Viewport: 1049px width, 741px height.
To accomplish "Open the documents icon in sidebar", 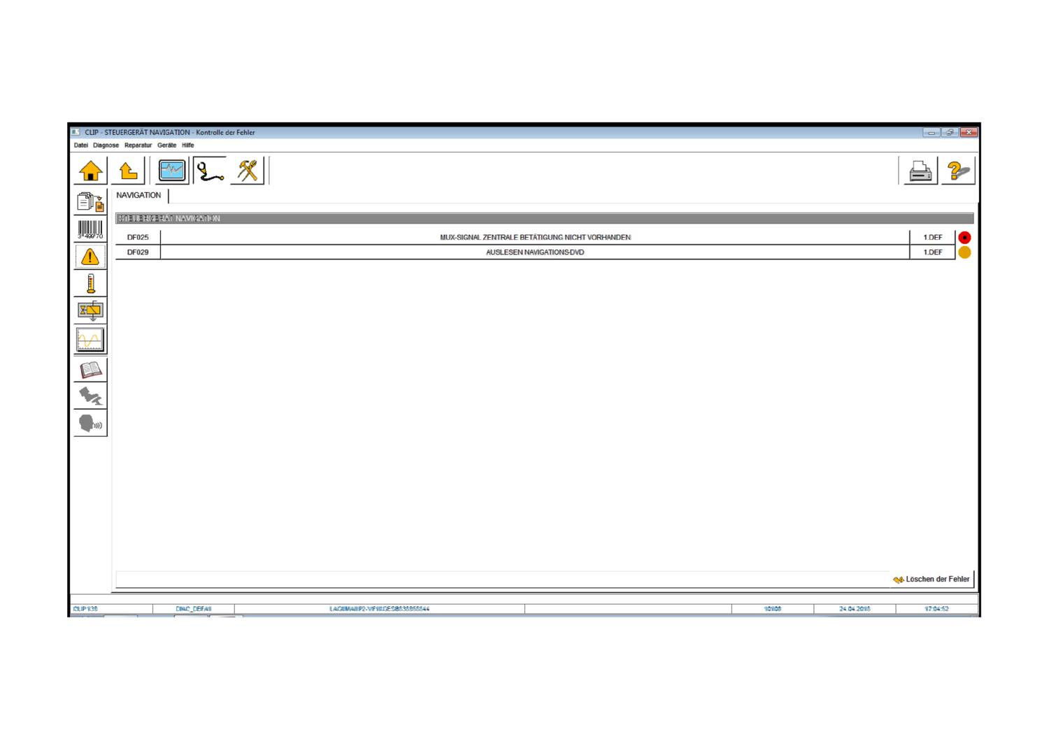I will [90, 202].
